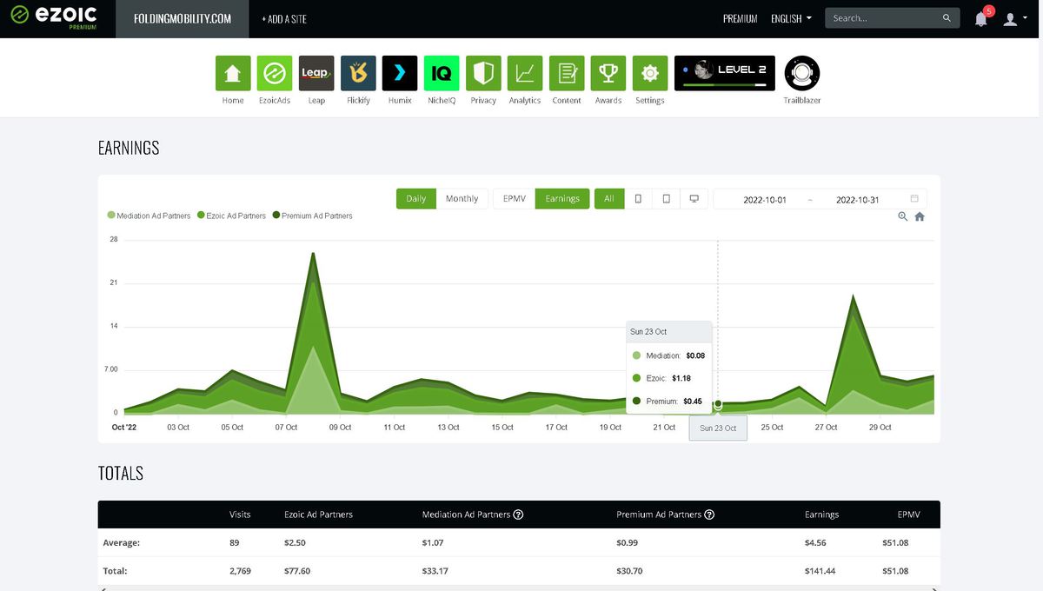Open the Trailblazer astronaut badge
This screenshot has width=1043, height=591.
(802, 73)
